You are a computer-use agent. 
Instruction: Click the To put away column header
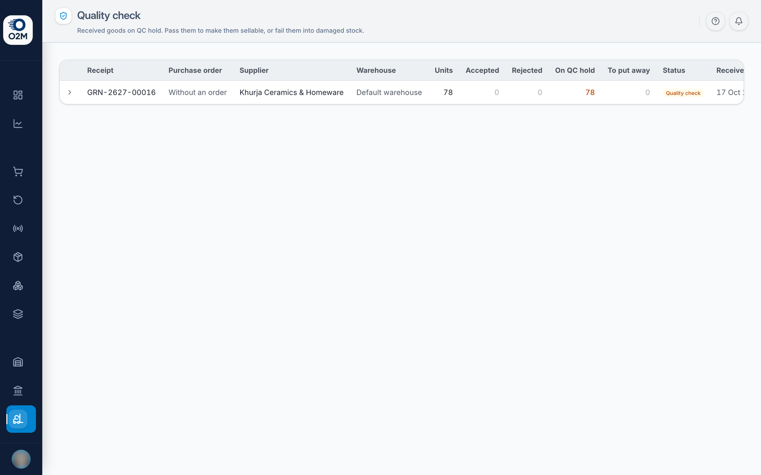pyautogui.click(x=629, y=70)
